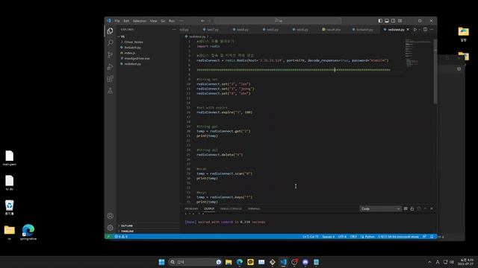The image size is (478, 268).
Task: Go back with the navigation arrow
Action: 202,21
